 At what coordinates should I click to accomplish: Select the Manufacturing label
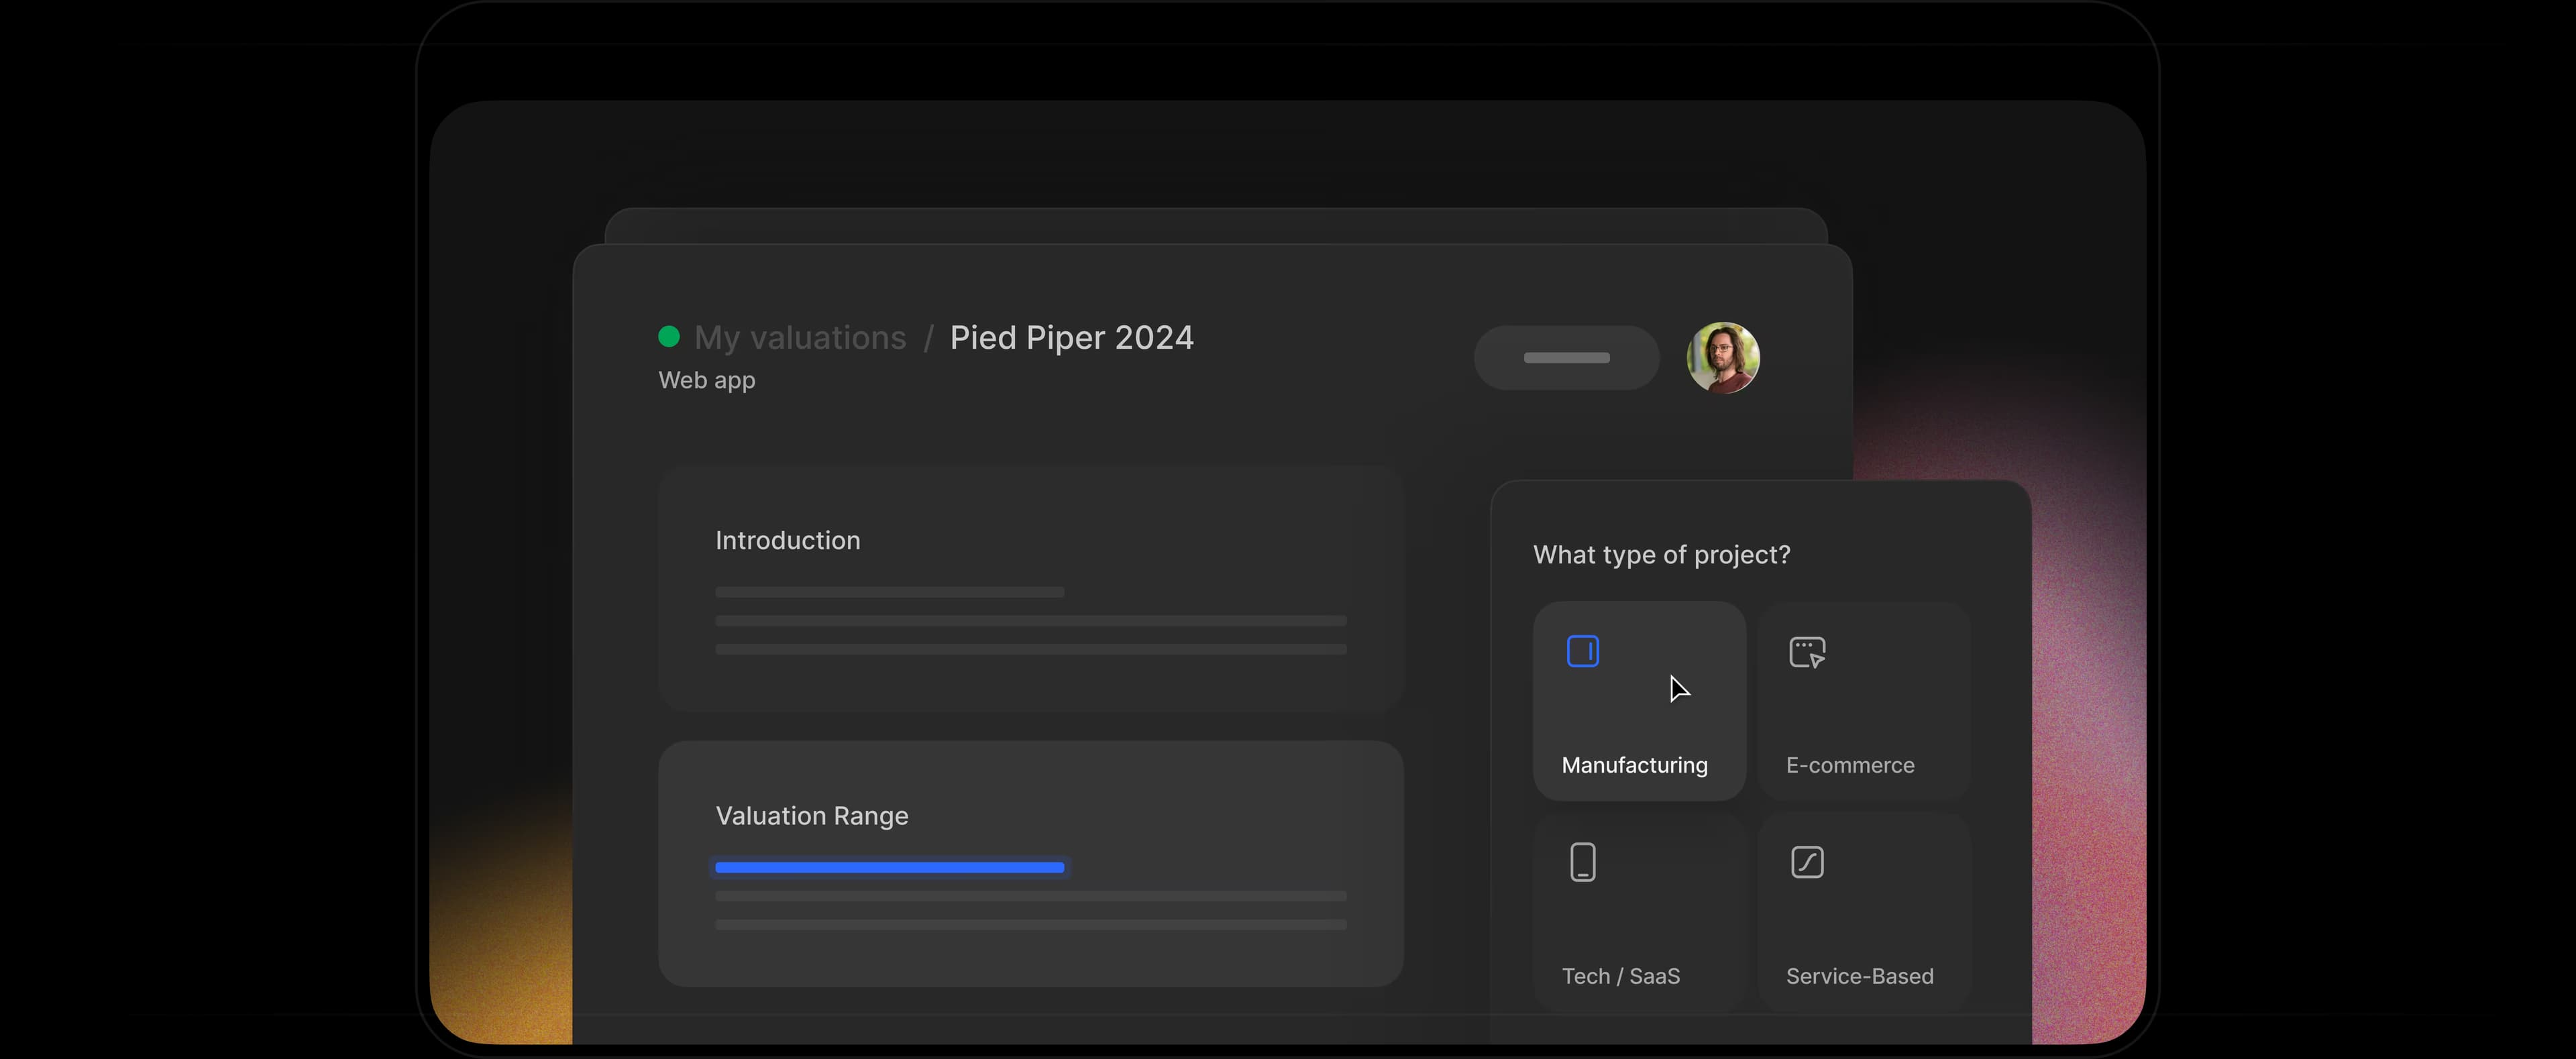(x=1634, y=765)
